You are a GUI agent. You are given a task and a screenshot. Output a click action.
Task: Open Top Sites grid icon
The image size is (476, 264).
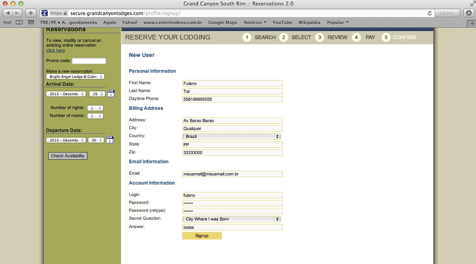pyautogui.click(x=31, y=23)
